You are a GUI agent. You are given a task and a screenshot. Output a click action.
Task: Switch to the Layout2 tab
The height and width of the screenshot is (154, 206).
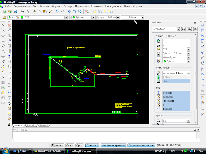pyautogui.click(x=44, y=126)
